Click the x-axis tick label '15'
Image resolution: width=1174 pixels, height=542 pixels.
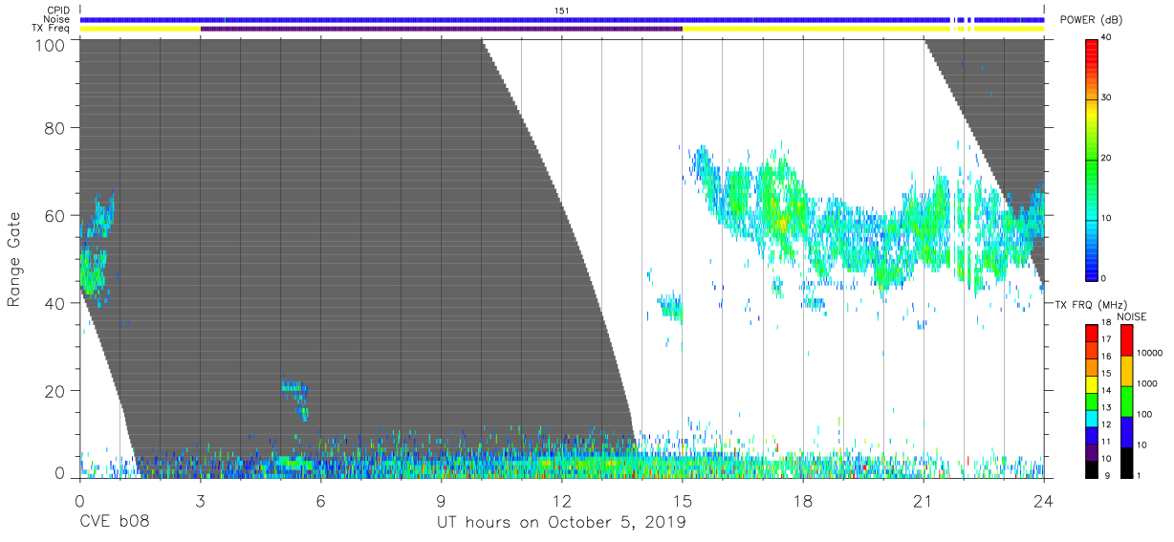coord(682,501)
